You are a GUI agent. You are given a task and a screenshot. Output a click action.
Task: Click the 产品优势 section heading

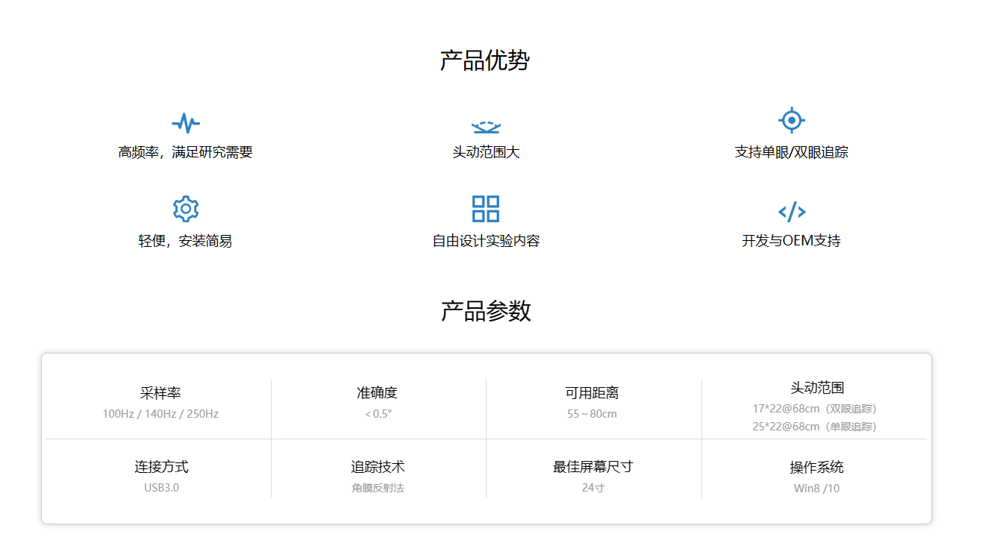coord(485,60)
